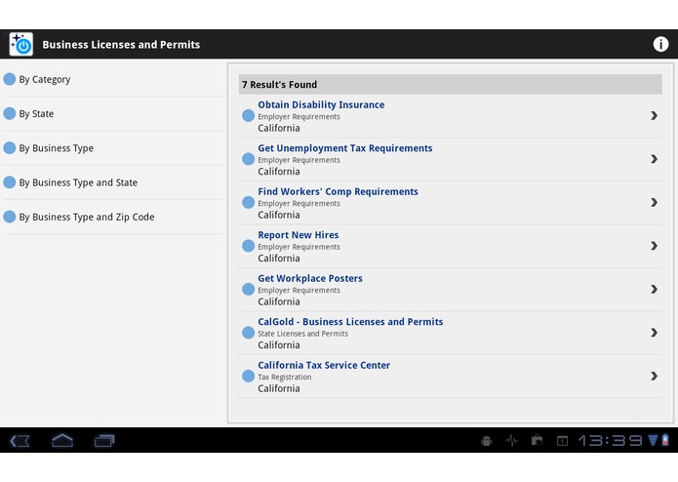Tap the calendar notification icon in status bar

coord(562,441)
